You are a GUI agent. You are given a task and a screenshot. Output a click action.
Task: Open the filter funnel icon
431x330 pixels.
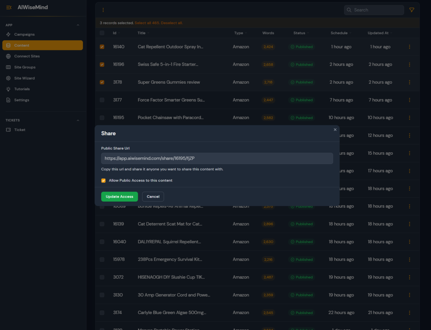tap(412, 10)
